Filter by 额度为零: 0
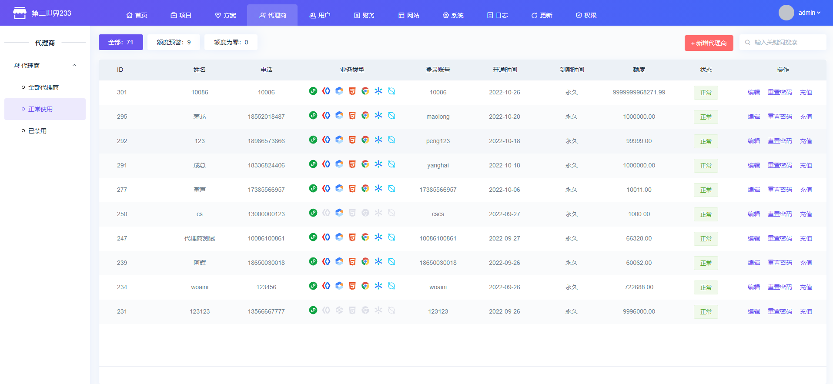The height and width of the screenshot is (384, 833). [x=231, y=42]
